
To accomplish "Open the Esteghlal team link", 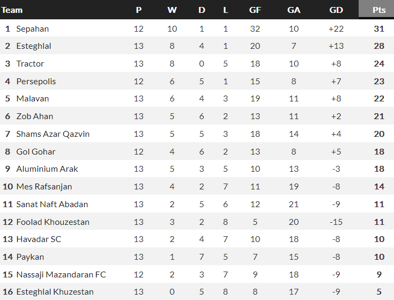I will point(34,46).
